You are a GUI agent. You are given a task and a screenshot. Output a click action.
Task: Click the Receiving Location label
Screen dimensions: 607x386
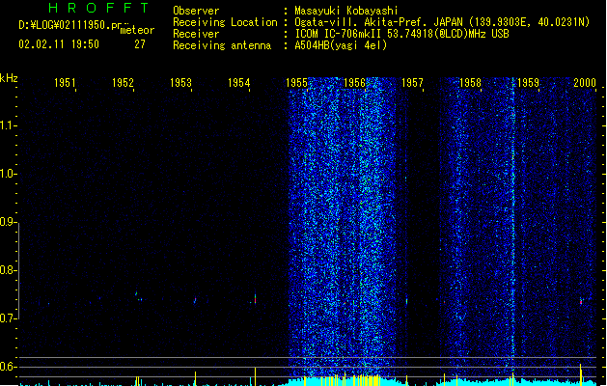[x=225, y=22]
